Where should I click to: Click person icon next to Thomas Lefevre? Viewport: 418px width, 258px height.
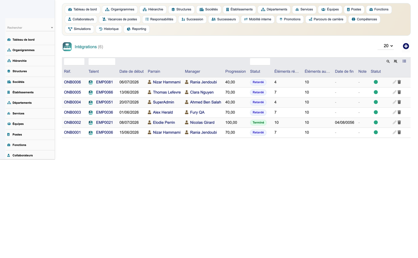coord(150,92)
